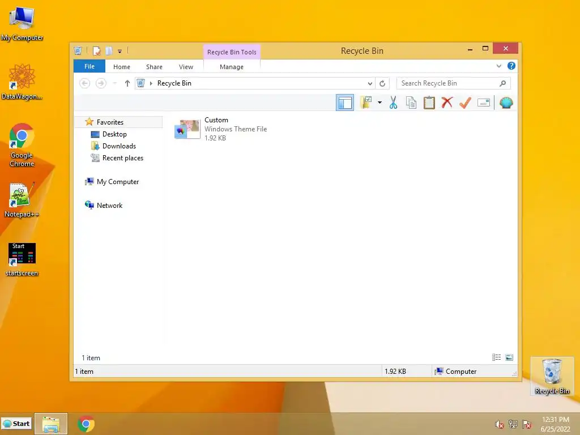The height and width of the screenshot is (435, 580).
Task: Click the Computer status bar entry
Action: pyautogui.click(x=456, y=372)
